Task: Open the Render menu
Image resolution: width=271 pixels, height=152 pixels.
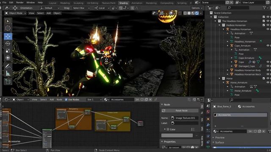Action: click(20, 3)
